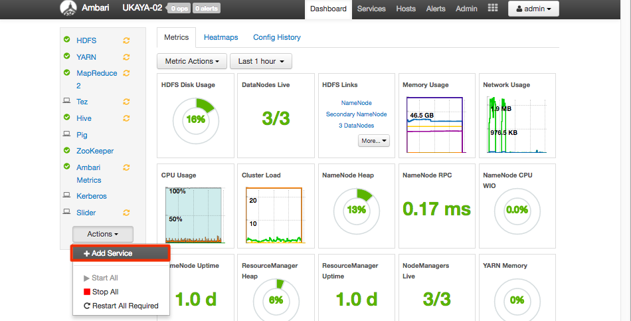
Task: Open the Alerts navigation item
Action: click(x=436, y=9)
